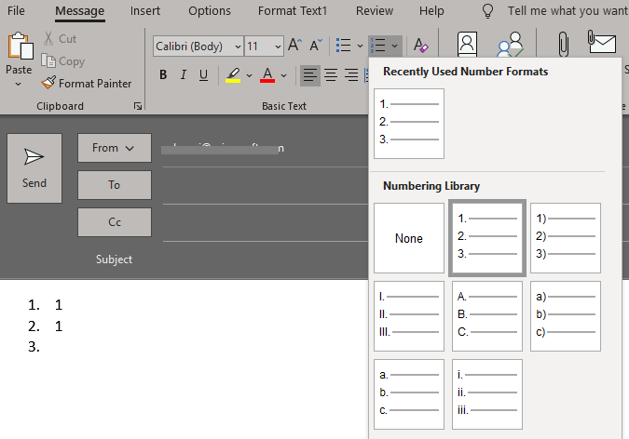Viewport: 629px width, 439px height.
Task: Click the Paste clipboard icon
Action: pyautogui.click(x=21, y=47)
